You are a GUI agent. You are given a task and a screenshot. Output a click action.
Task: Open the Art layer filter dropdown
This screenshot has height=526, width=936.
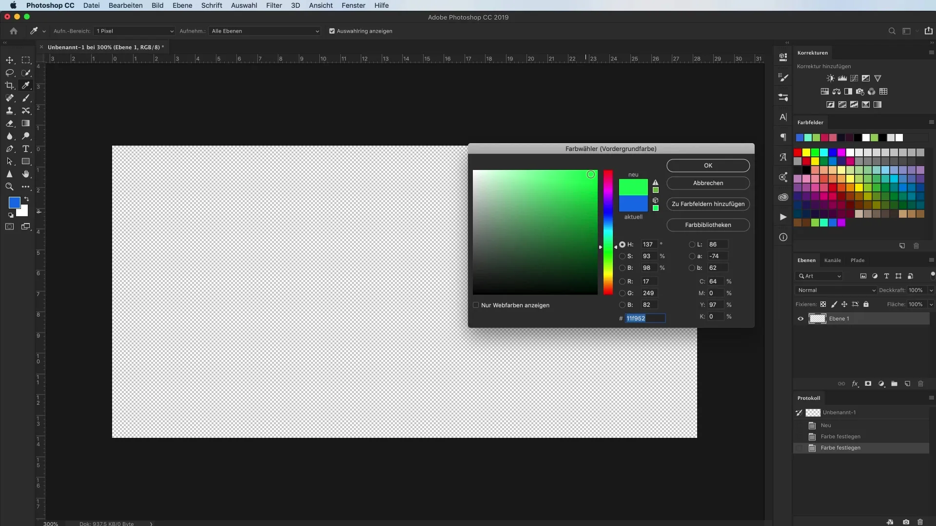[x=819, y=276]
